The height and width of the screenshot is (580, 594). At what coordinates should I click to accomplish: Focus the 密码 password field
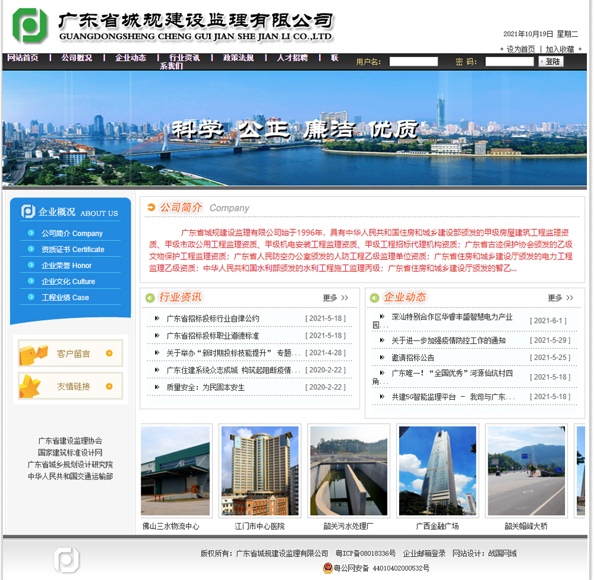509,62
